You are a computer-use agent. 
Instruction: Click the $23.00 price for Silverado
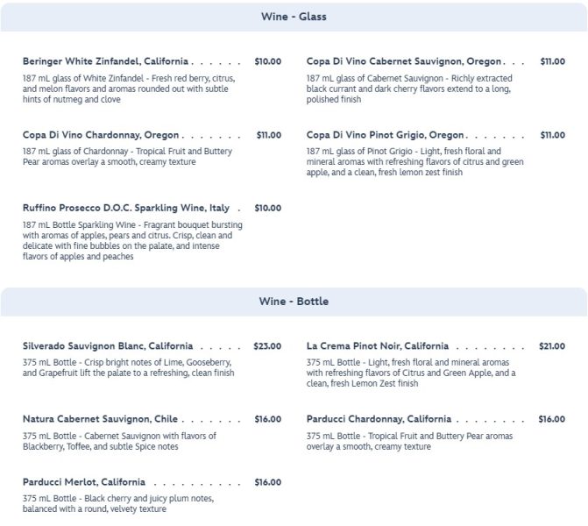267,345
